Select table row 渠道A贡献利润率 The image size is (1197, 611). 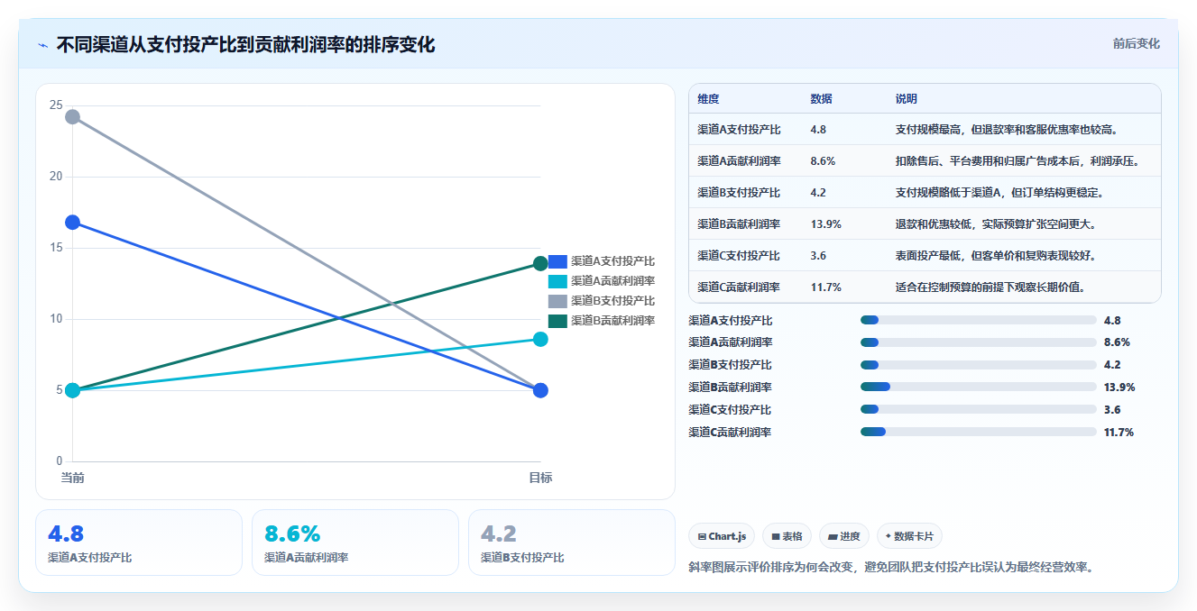925,161
